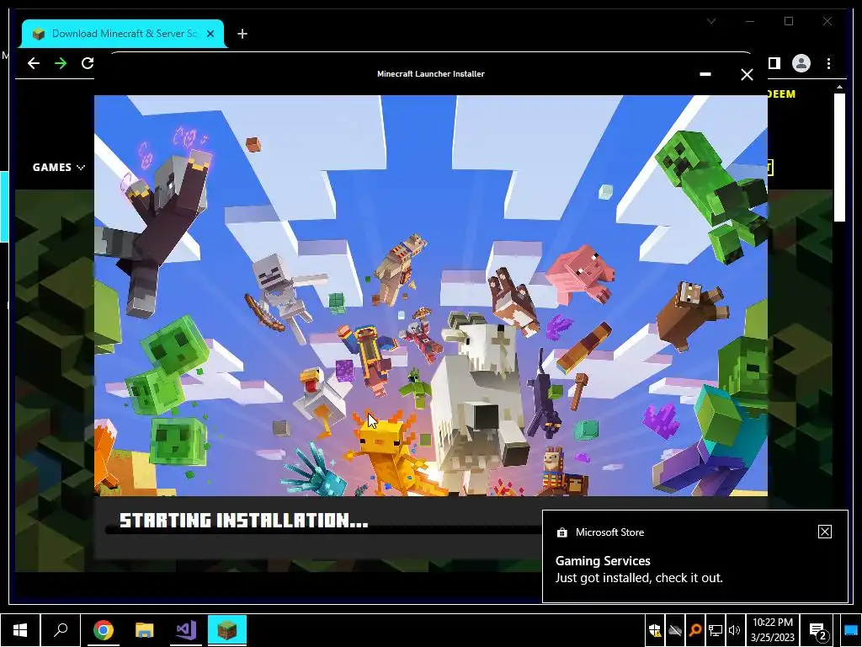Screen dimensions: 862x647
Task: Open the Windows Start menu
Action: coord(20,630)
